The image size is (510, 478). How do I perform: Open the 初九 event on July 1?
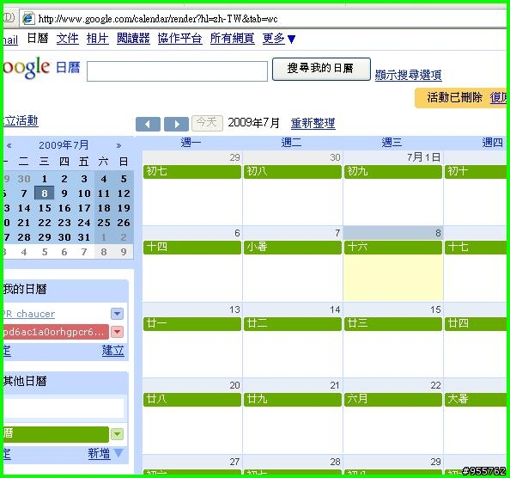pos(393,172)
